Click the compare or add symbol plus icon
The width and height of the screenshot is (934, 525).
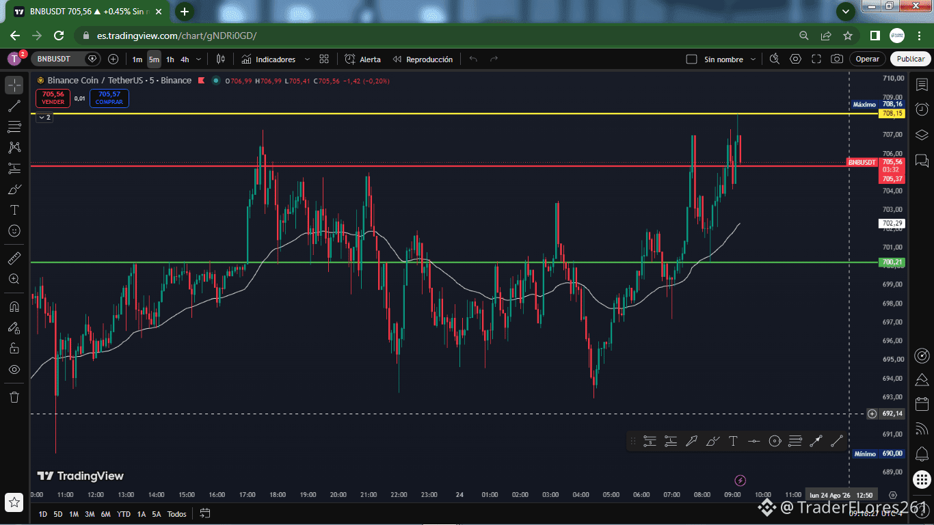coord(114,59)
